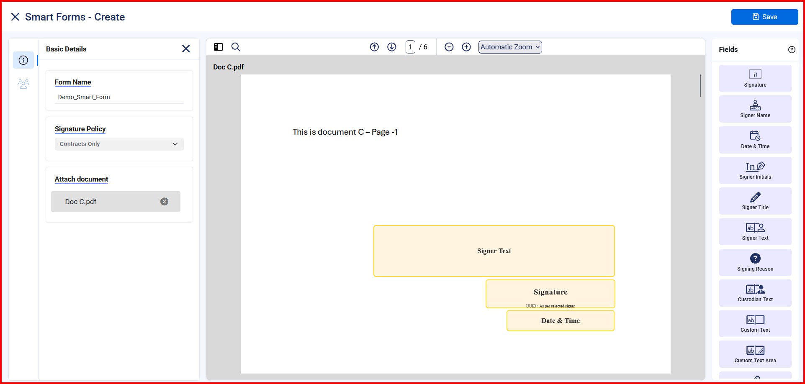Go to previous page arrow
This screenshot has width=805, height=384.
click(x=374, y=47)
